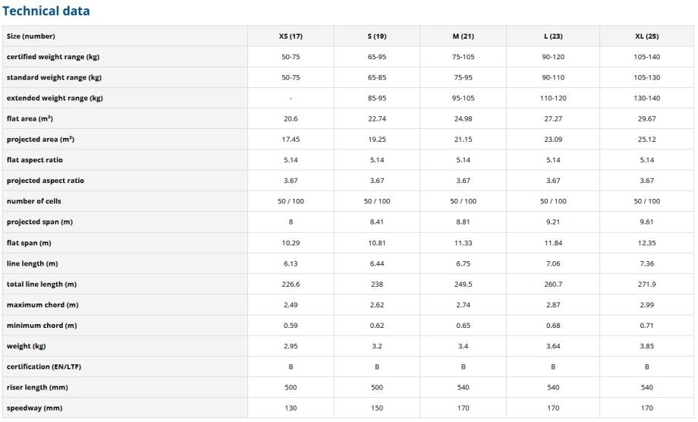
Task: Select the S (19) column header
Action: coord(377,36)
